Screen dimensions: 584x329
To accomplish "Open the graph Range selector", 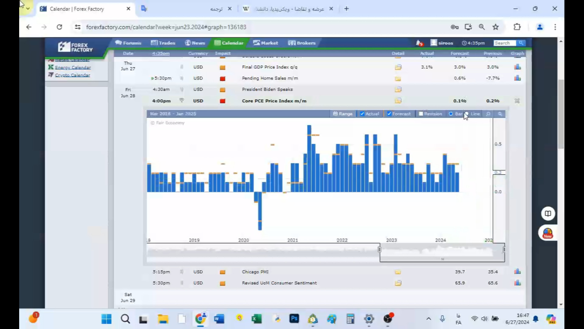I will pyautogui.click(x=343, y=114).
